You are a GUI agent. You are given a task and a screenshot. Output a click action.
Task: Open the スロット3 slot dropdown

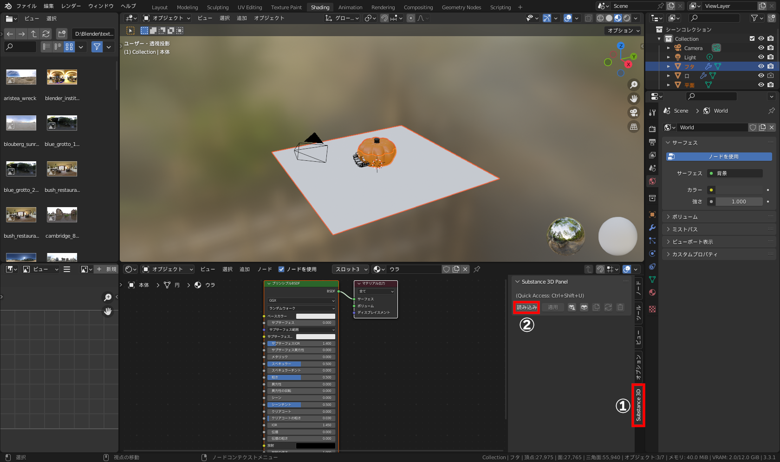click(x=350, y=269)
